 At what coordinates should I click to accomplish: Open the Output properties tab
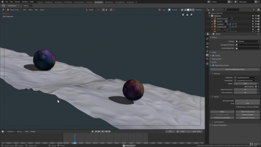[207, 47]
